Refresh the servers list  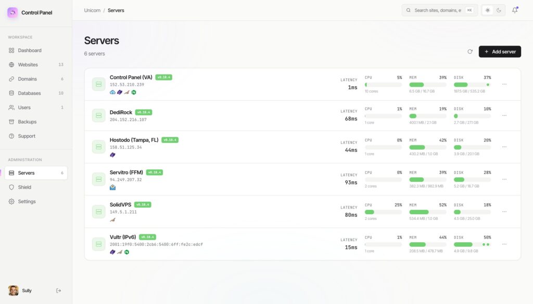(x=470, y=51)
